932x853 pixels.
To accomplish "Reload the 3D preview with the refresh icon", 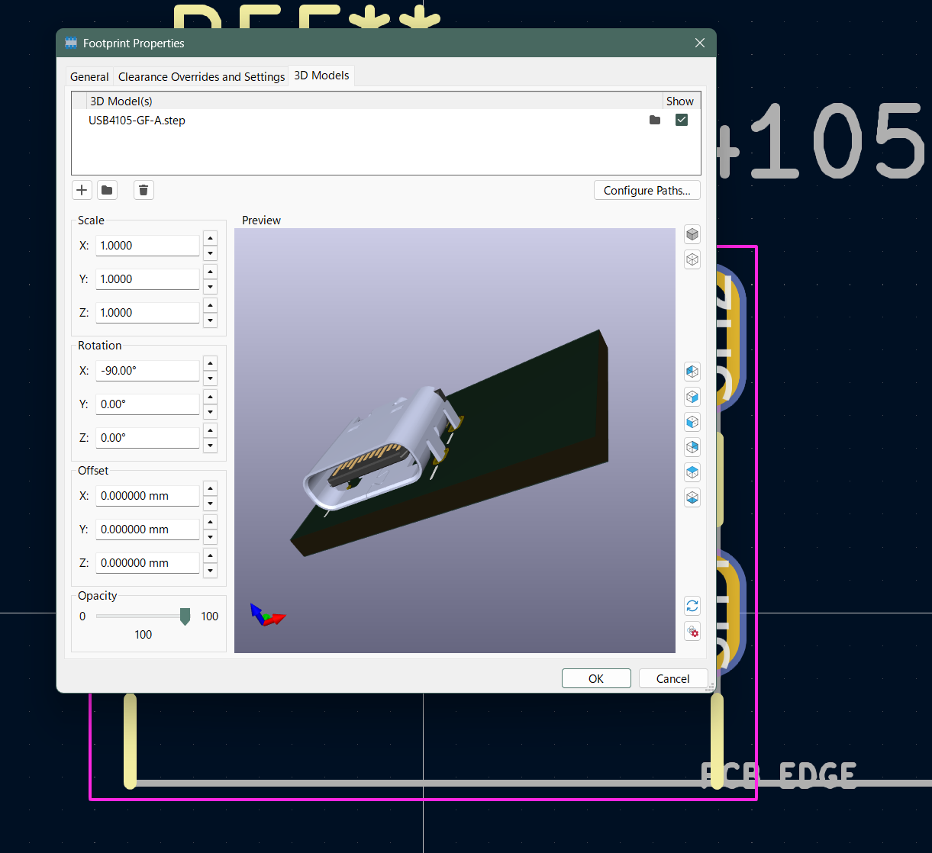I will [x=692, y=607].
